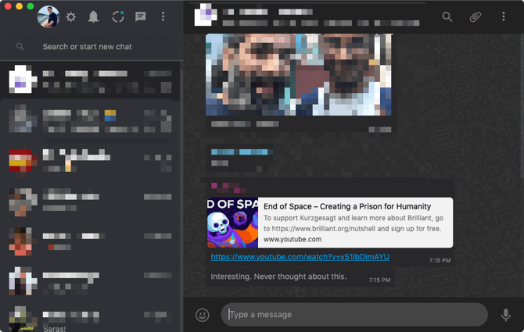
Task: Open the Status circle icon
Action: point(117,16)
